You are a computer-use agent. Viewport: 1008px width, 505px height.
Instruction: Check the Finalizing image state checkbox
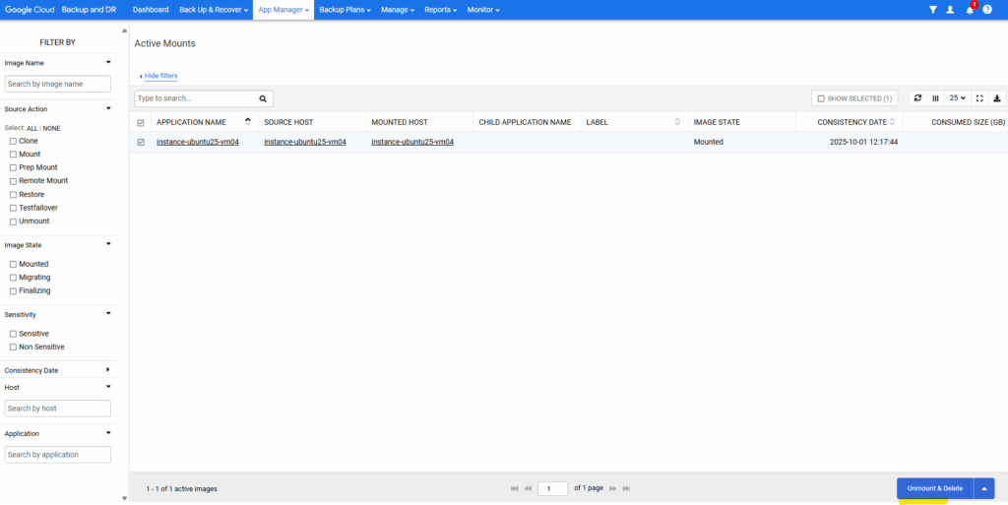(13, 291)
